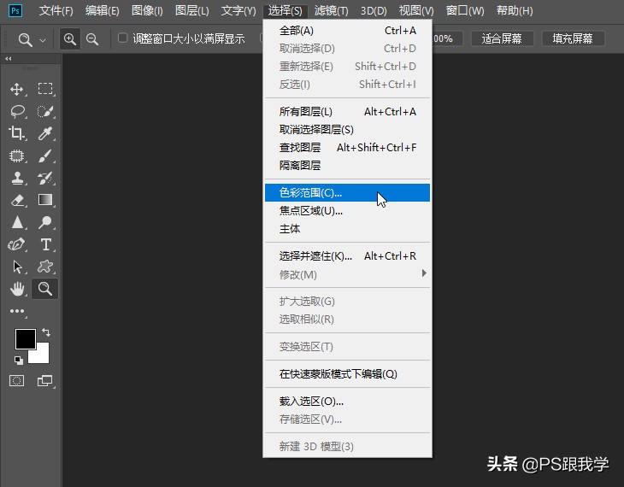Choose 色彩范围(C)... from Select menu

point(347,192)
